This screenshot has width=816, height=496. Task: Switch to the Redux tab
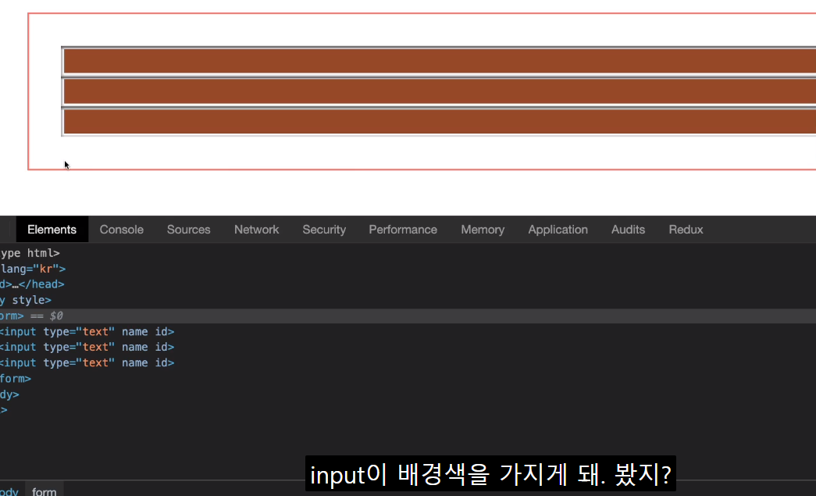pos(686,230)
